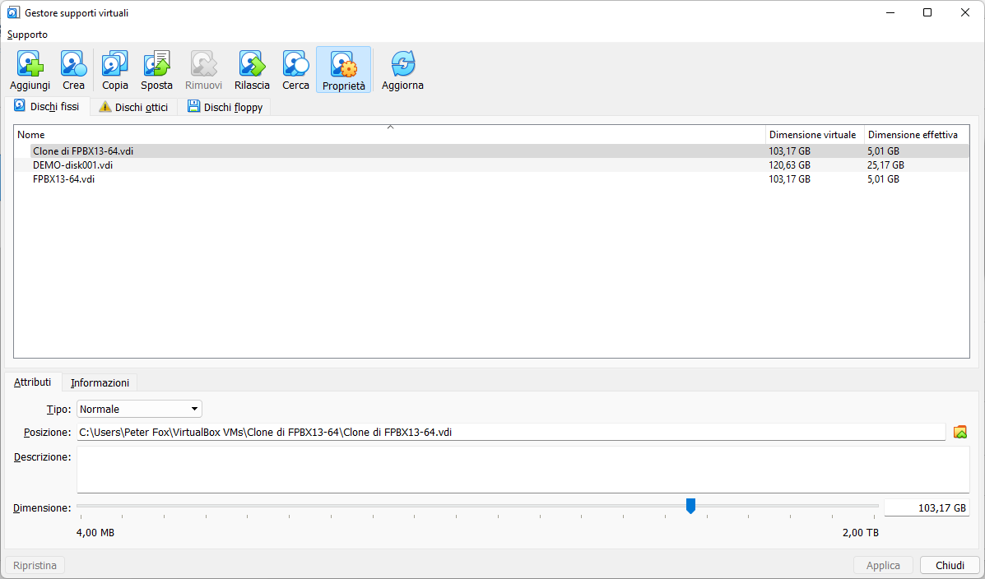
Task: Click the 103,17 GB size input field
Action: point(927,508)
